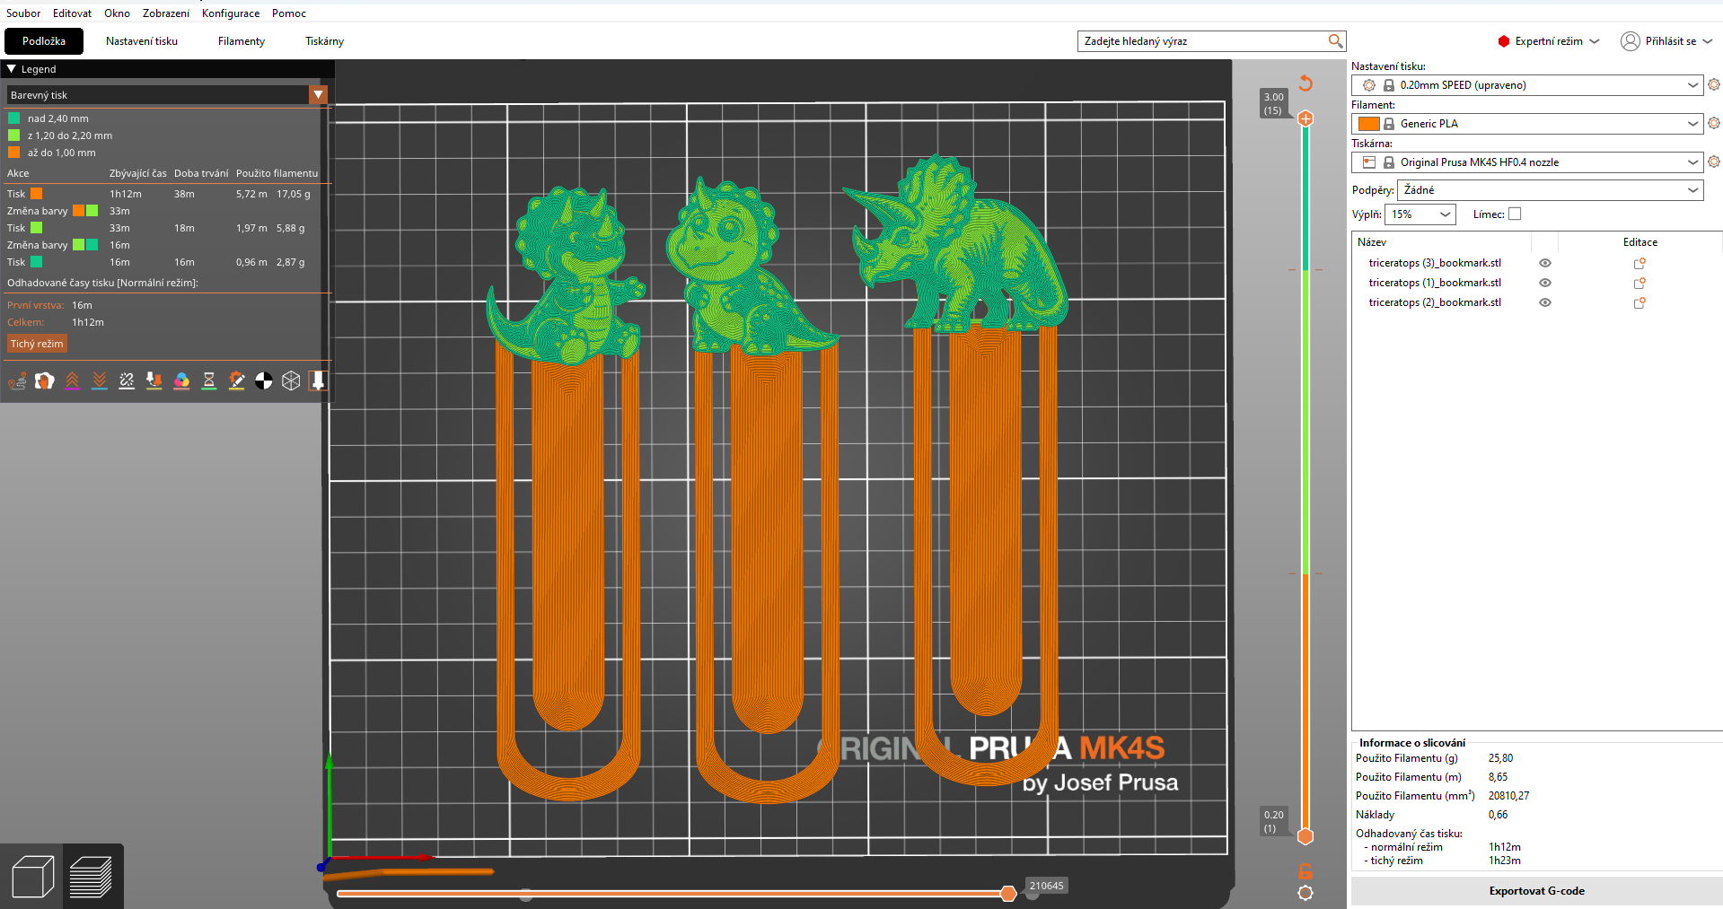1723x909 pixels.
Task: Hide triceratops (3)_bookmark.stl with eye icon
Action: click(x=1545, y=263)
